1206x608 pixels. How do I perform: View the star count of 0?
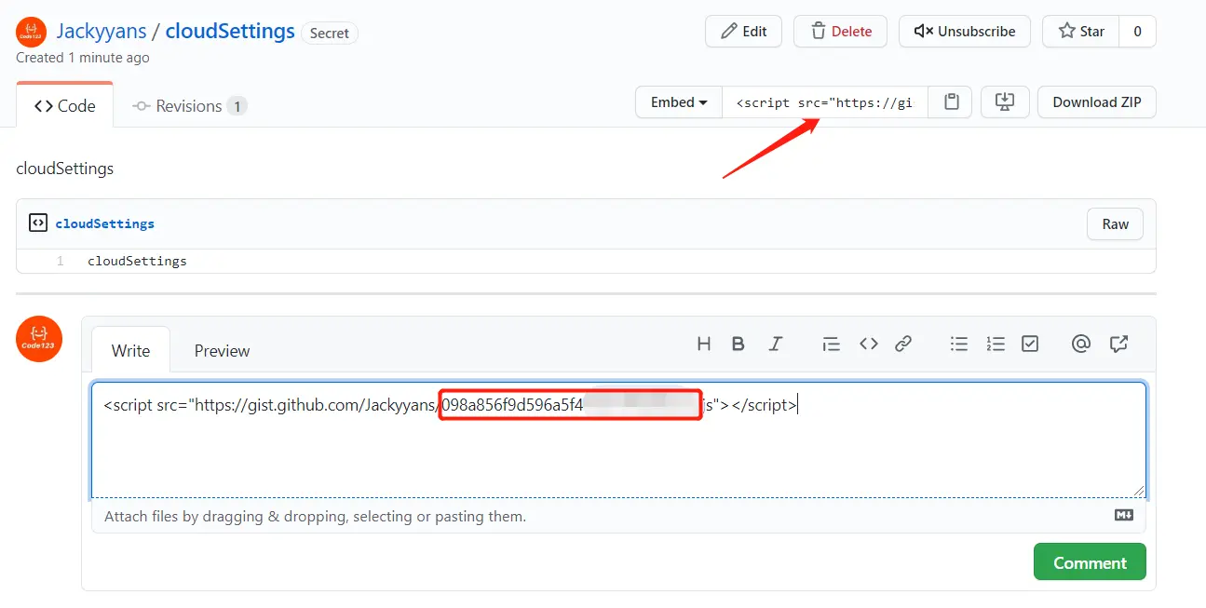click(1137, 31)
